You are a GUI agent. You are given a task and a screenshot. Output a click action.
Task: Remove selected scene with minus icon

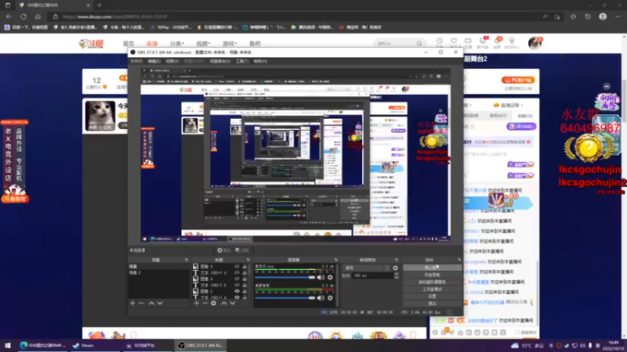[x=141, y=304]
